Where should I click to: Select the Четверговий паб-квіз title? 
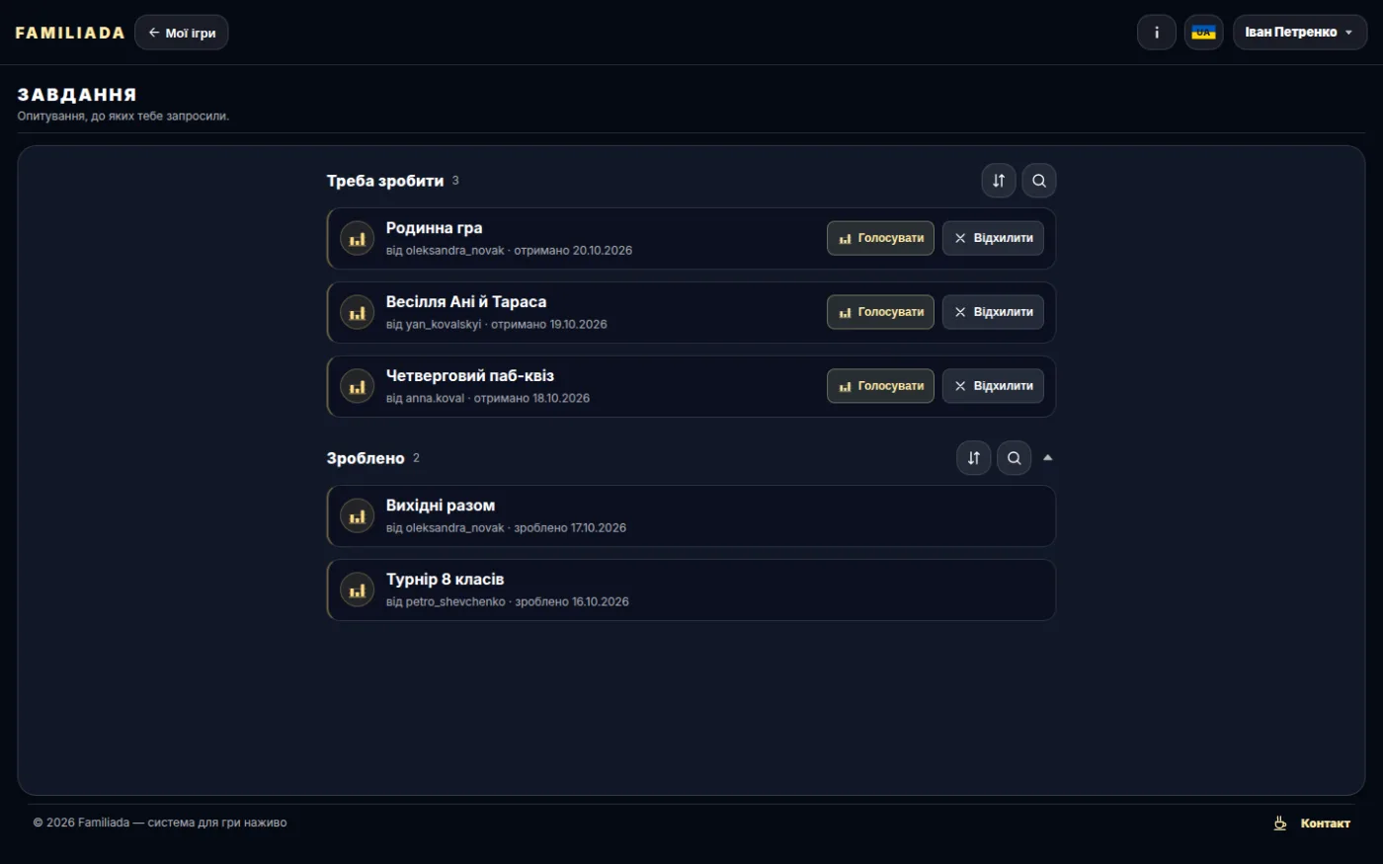coord(470,376)
